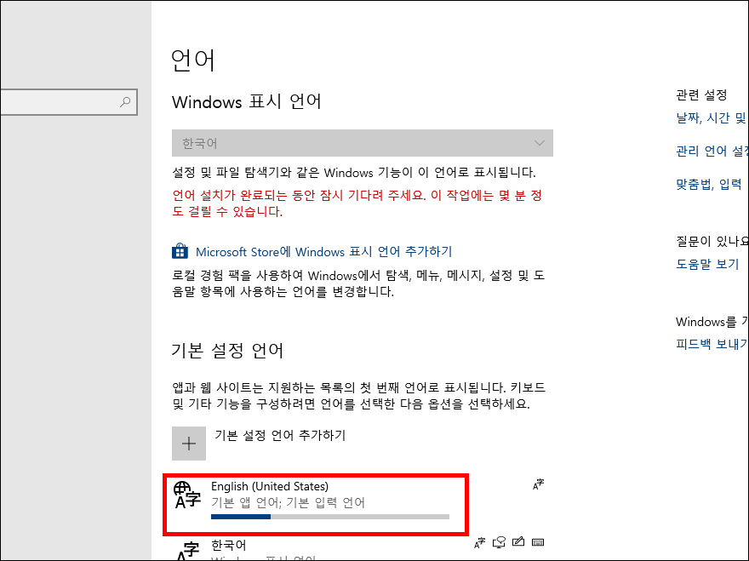Open the 관리 언어 설정 link
Image resolution: width=749 pixels, height=561 pixels.
pos(712,151)
